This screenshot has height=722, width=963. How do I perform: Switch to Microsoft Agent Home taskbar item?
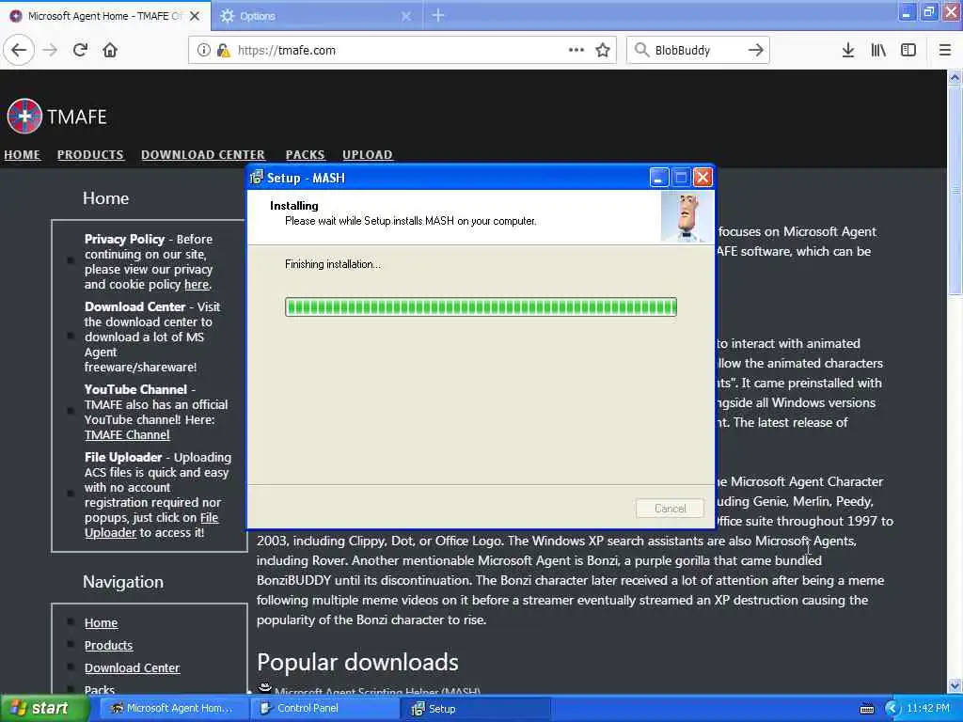pos(172,709)
